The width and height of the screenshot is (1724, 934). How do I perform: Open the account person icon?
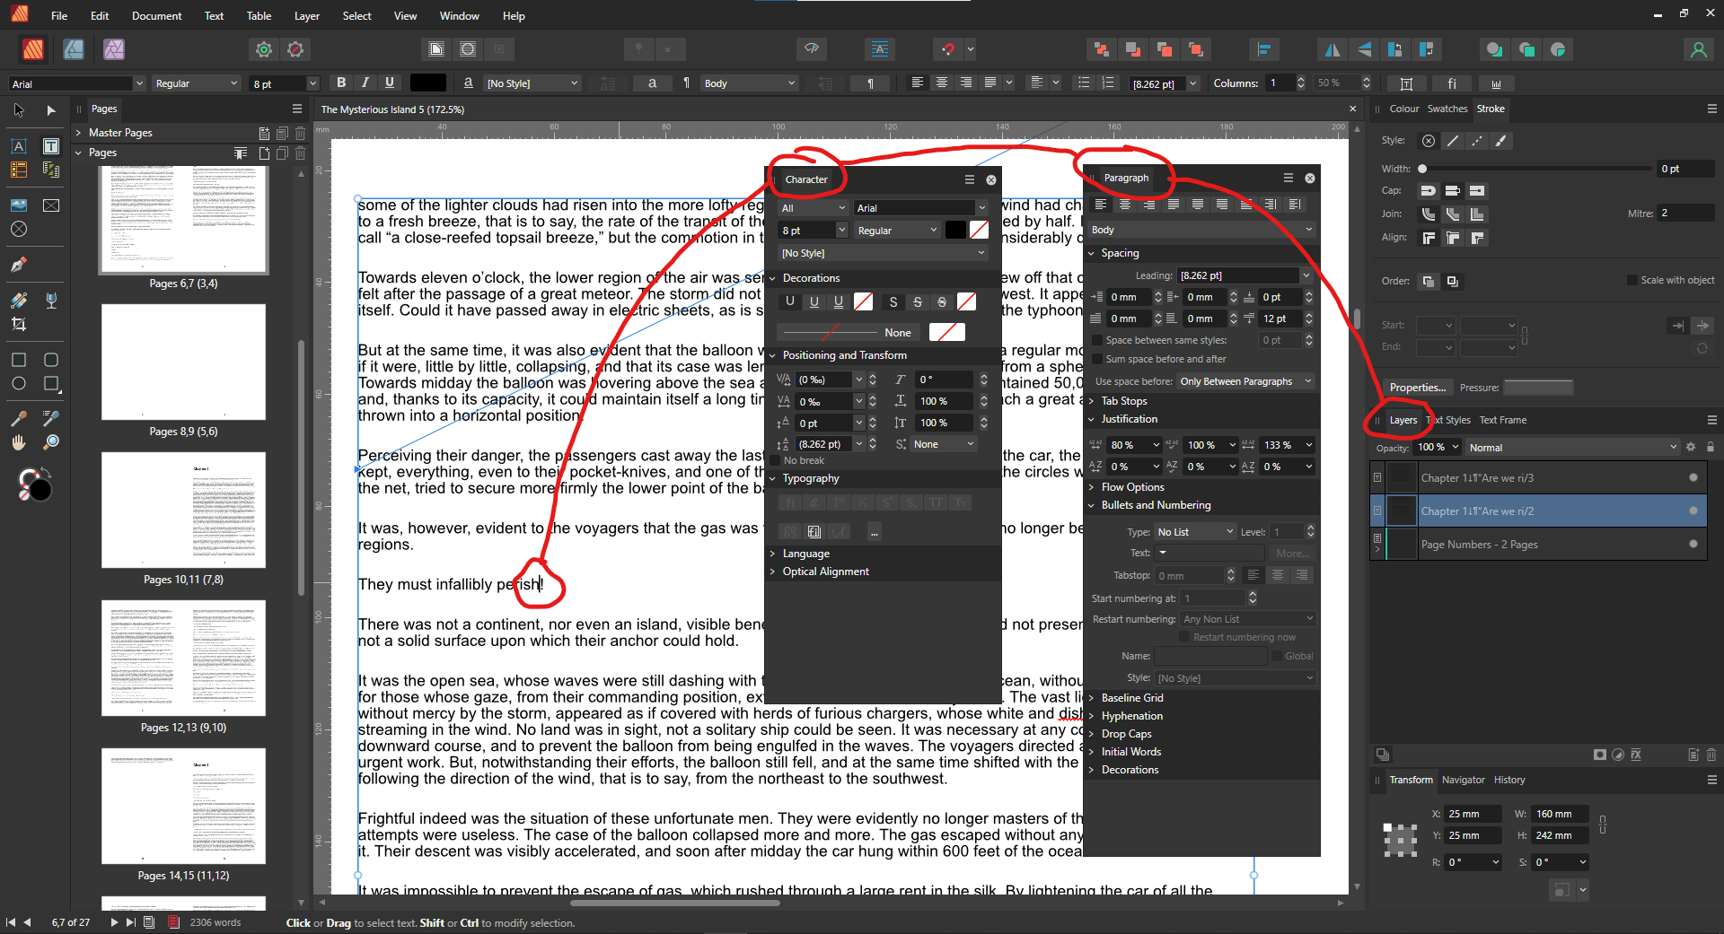coord(1698,49)
